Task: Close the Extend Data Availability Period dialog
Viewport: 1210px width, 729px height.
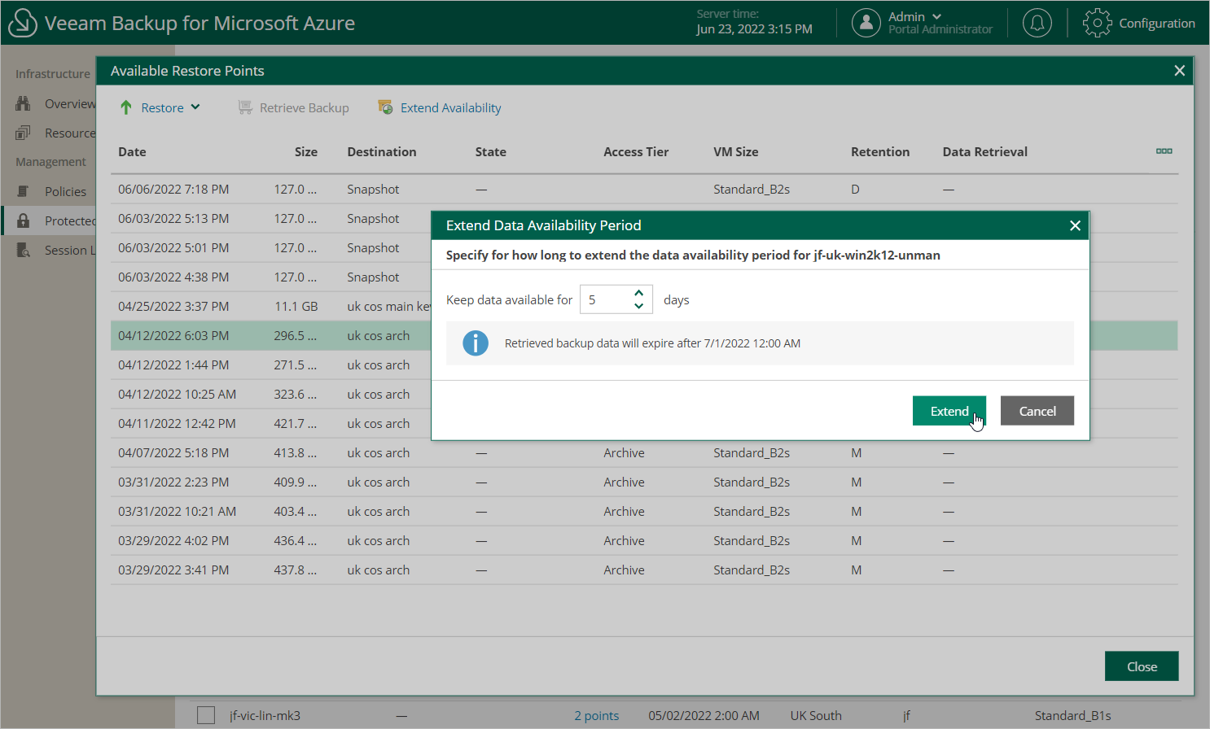Action: pos(1075,225)
